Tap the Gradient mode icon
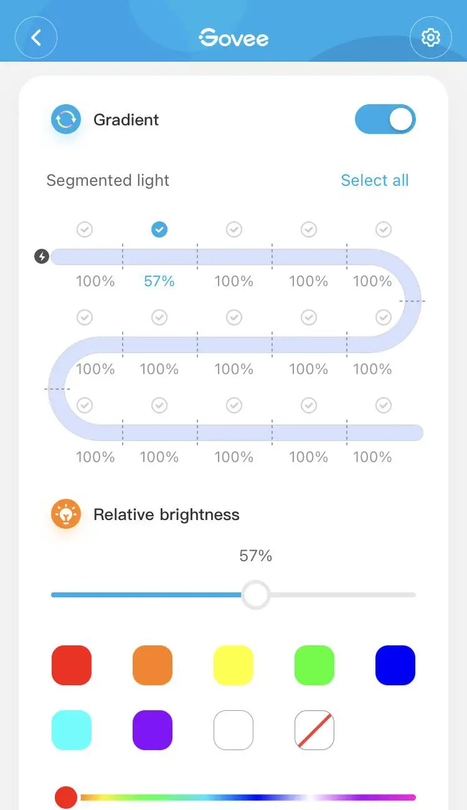The width and height of the screenshot is (467, 810). (x=66, y=119)
